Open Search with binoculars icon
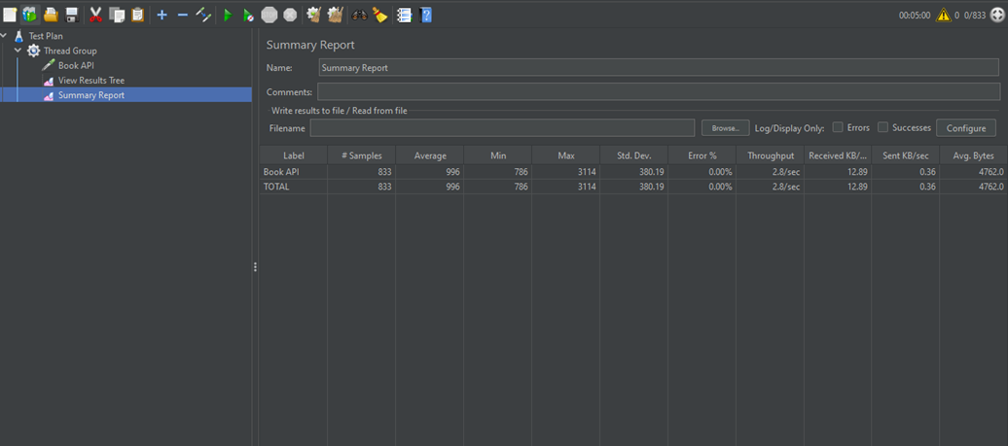The image size is (1008, 446). [x=359, y=15]
